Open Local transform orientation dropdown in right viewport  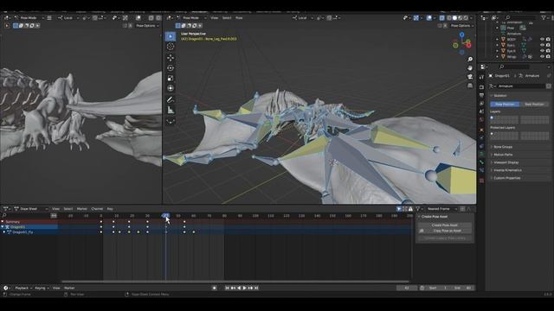[302, 17]
